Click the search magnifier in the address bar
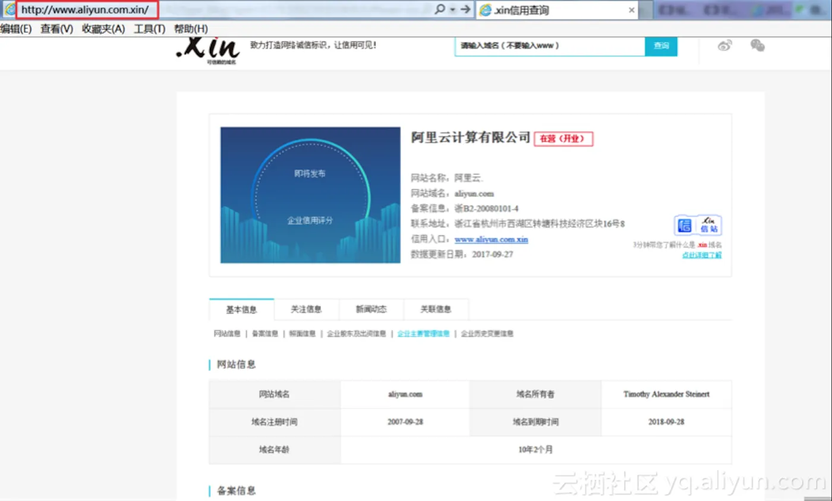The width and height of the screenshot is (832, 501). pyautogui.click(x=440, y=10)
